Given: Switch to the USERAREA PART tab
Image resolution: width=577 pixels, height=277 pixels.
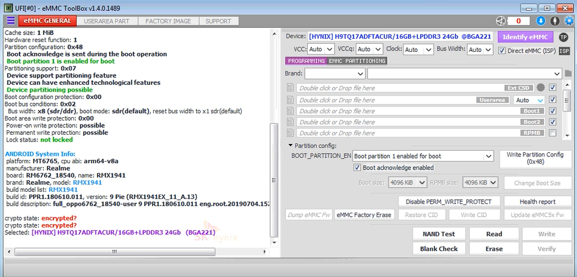Looking at the screenshot, I should click(x=107, y=21).
